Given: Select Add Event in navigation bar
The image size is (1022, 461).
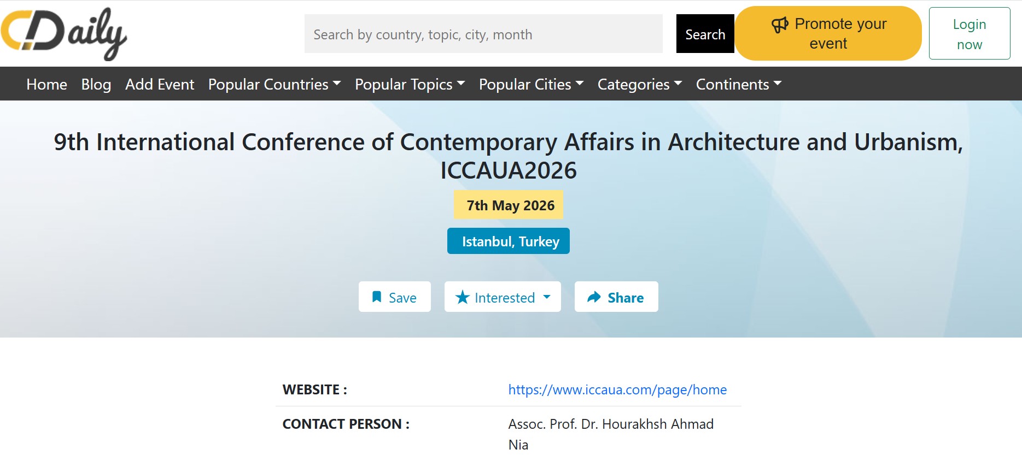Looking at the screenshot, I should pyautogui.click(x=160, y=84).
